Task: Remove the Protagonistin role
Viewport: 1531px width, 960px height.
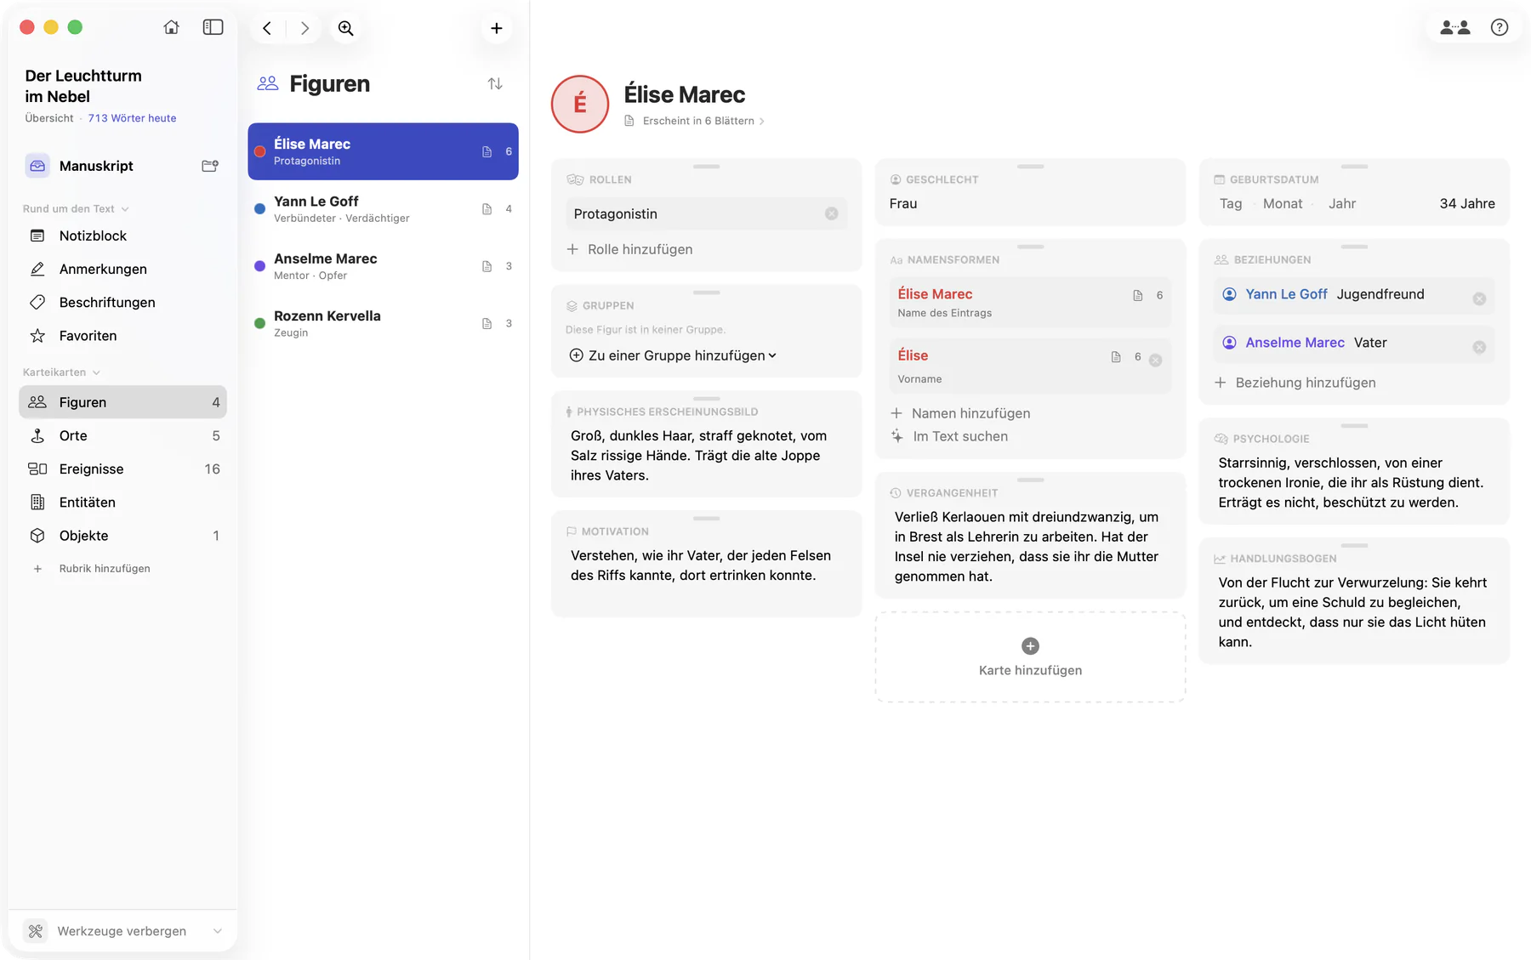Action: (x=831, y=214)
